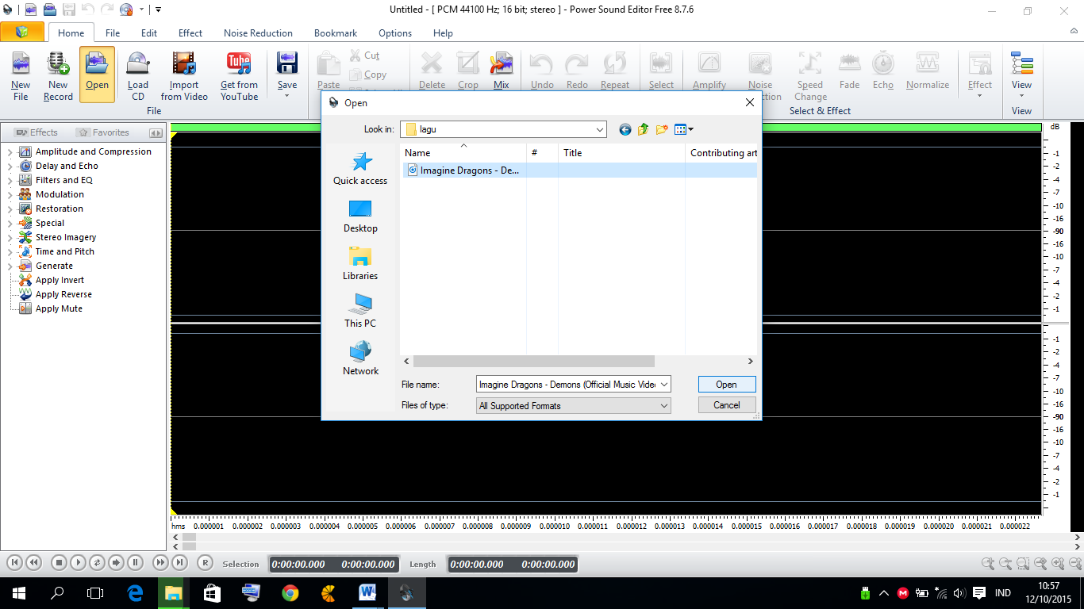
Task: Sort file list by Name column
Action: (463, 153)
